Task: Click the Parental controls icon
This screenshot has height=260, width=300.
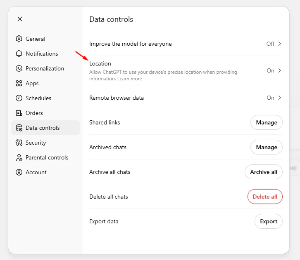Action: coord(19,157)
